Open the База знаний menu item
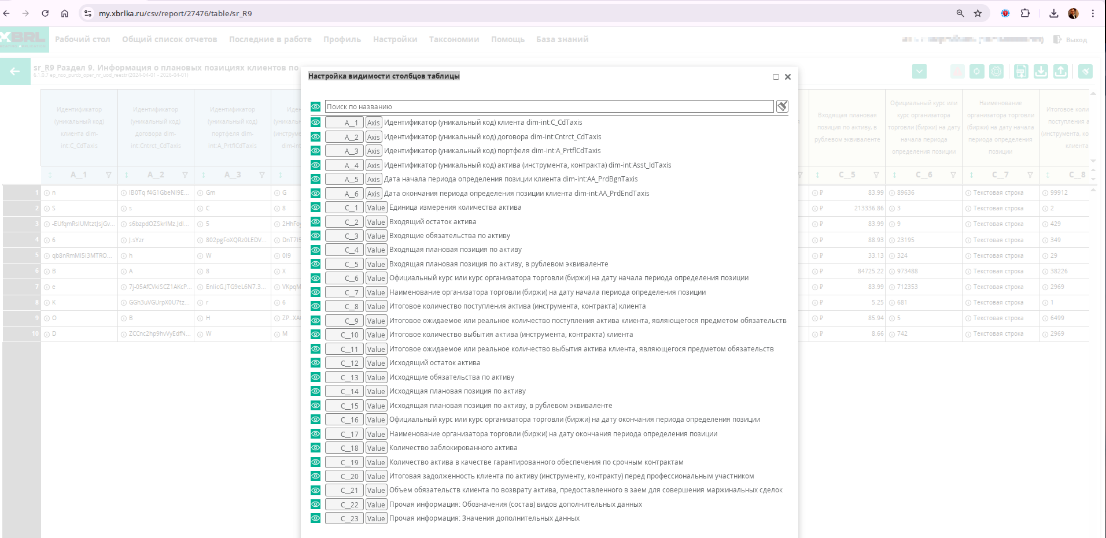The width and height of the screenshot is (1106, 538). pyautogui.click(x=562, y=39)
